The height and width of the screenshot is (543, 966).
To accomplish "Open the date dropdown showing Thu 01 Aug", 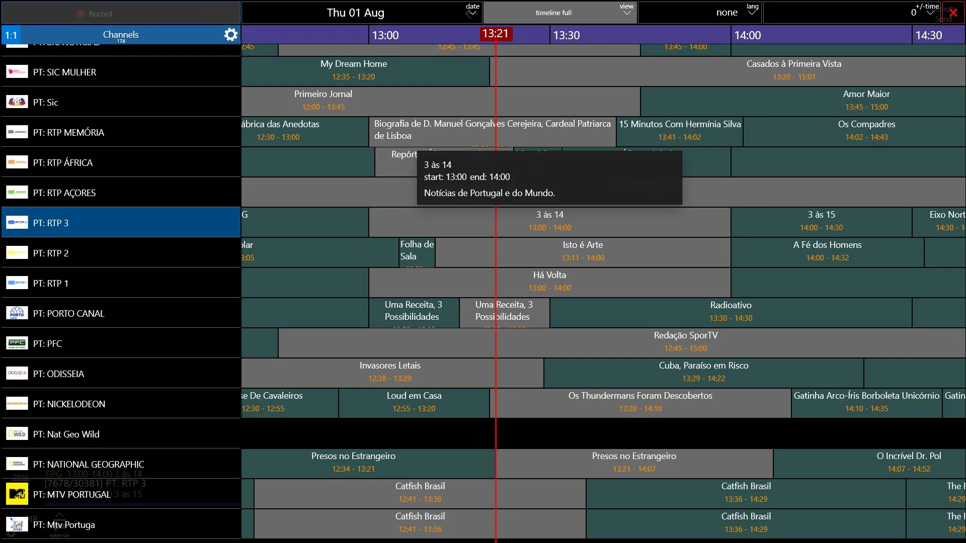I will [x=362, y=13].
